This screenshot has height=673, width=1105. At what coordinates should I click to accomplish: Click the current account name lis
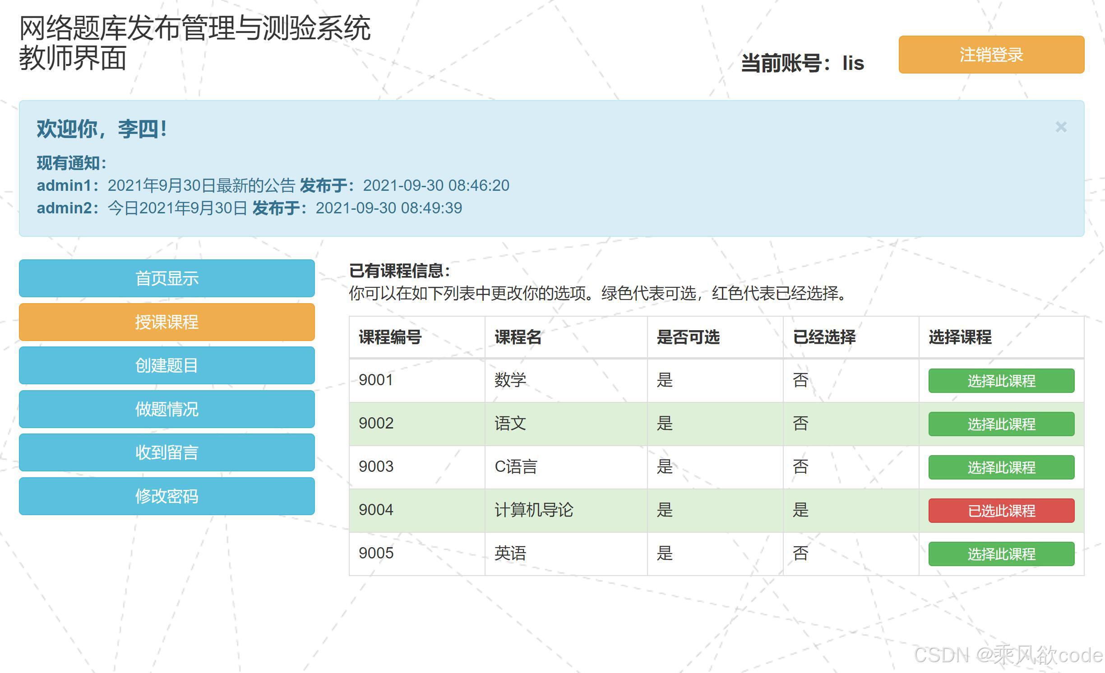854,63
